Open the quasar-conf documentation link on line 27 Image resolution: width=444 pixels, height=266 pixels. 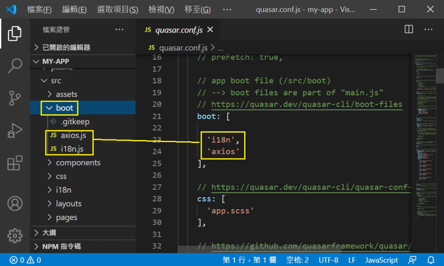311,187
